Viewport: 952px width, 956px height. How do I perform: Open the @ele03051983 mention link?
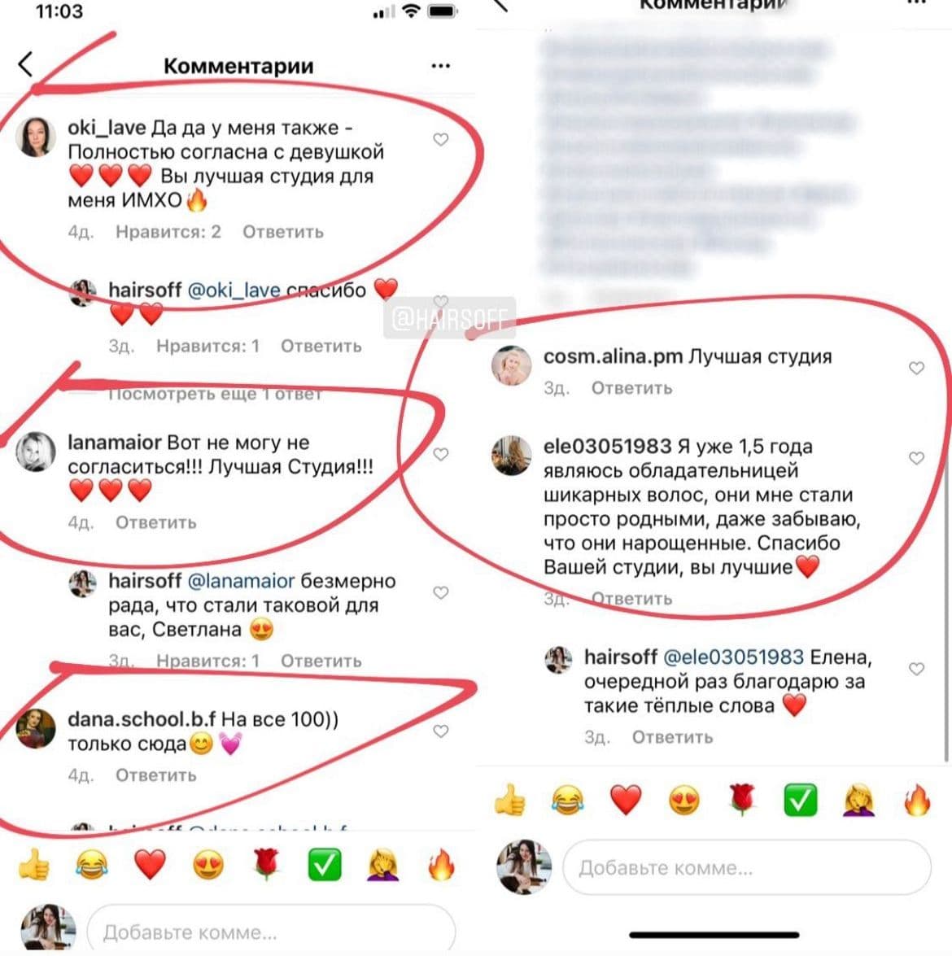733,657
